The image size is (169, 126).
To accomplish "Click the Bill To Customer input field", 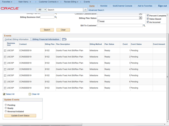I will coord(120,26).
